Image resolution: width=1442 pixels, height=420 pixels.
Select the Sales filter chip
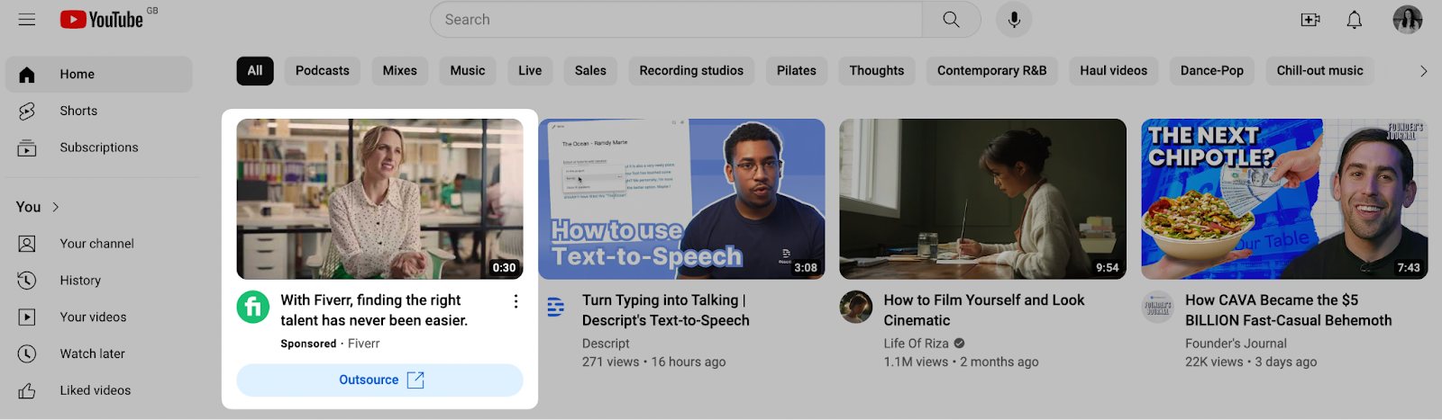590,71
